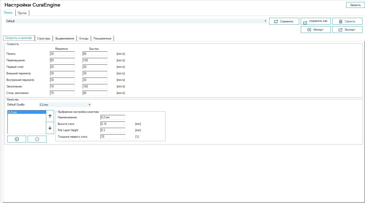Click the Внутренний периметр fast speed field
The image size is (365, 203).
pos(95,80)
